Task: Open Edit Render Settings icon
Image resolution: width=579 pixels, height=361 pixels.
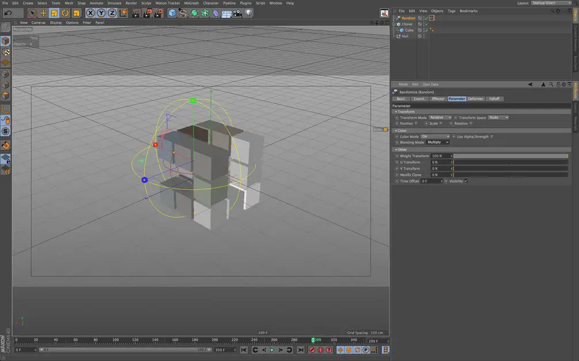Action: [x=158, y=13]
